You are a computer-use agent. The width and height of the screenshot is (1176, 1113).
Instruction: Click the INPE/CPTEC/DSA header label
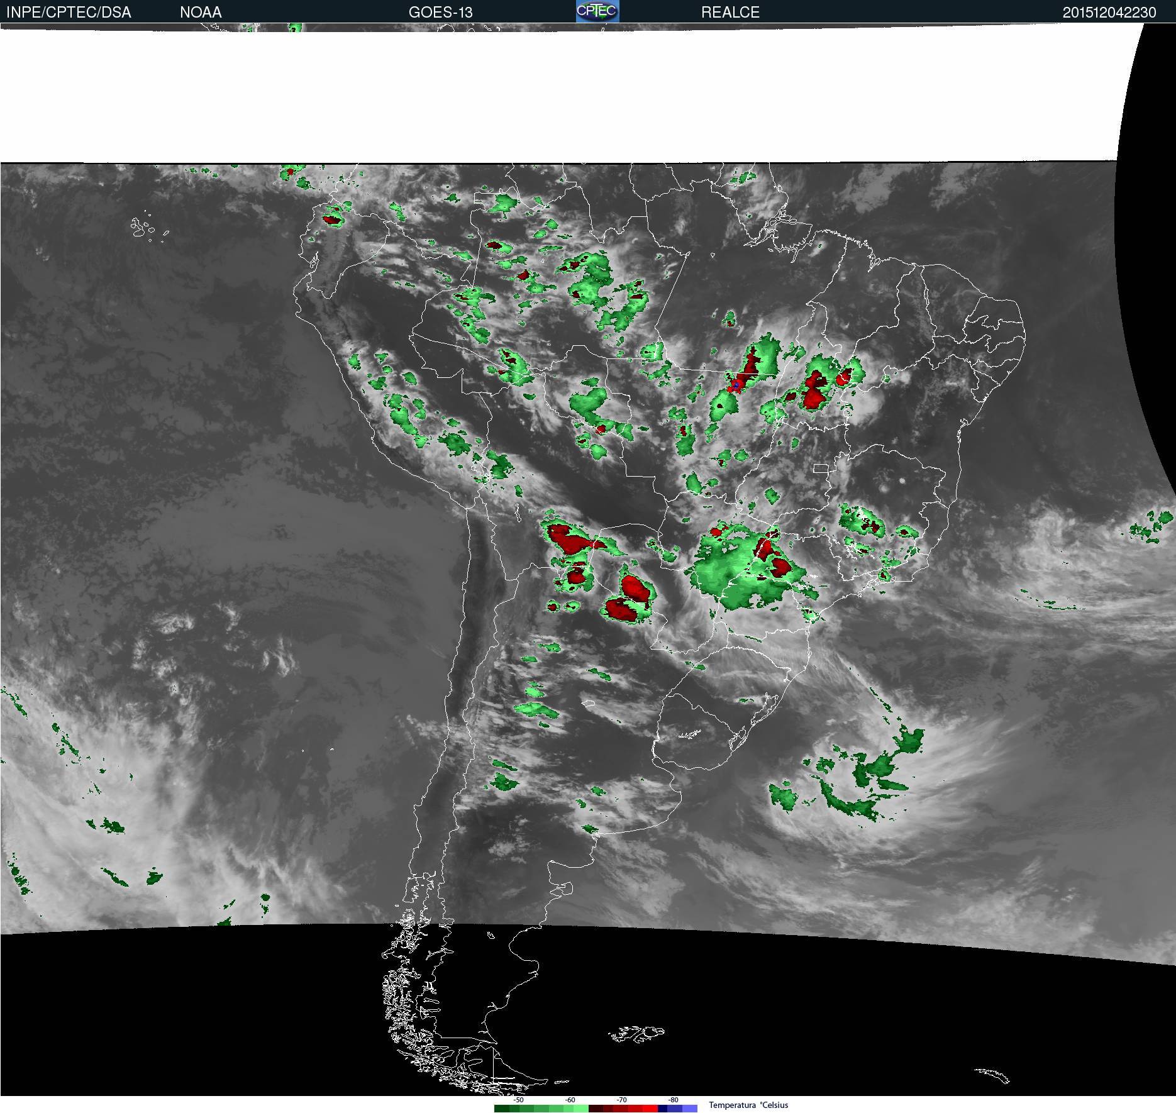click(69, 13)
